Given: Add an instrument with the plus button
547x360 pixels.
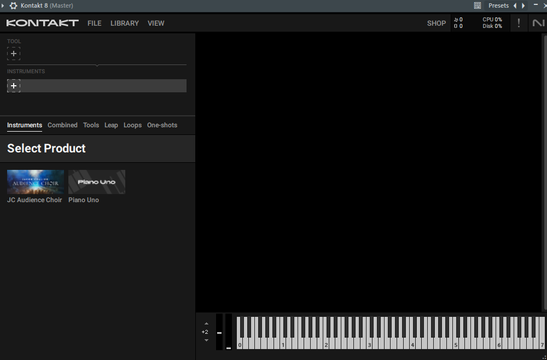Looking at the screenshot, I should coord(14,86).
